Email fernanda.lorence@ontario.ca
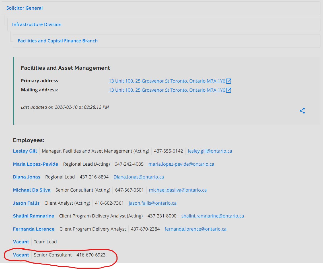This screenshot has height=269, width=323. (196, 229)
